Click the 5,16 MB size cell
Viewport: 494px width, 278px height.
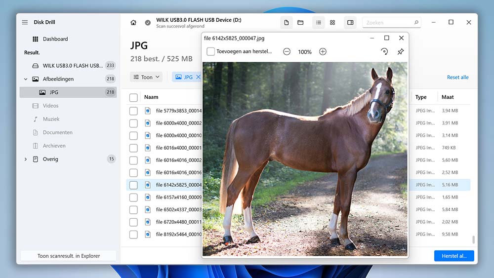(x=450, y=185)
